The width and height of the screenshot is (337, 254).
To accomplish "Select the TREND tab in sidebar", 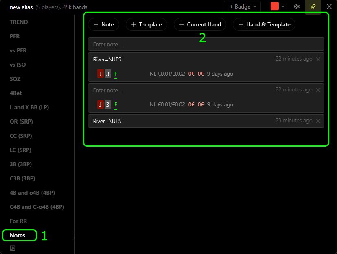I will pos(19,22).
